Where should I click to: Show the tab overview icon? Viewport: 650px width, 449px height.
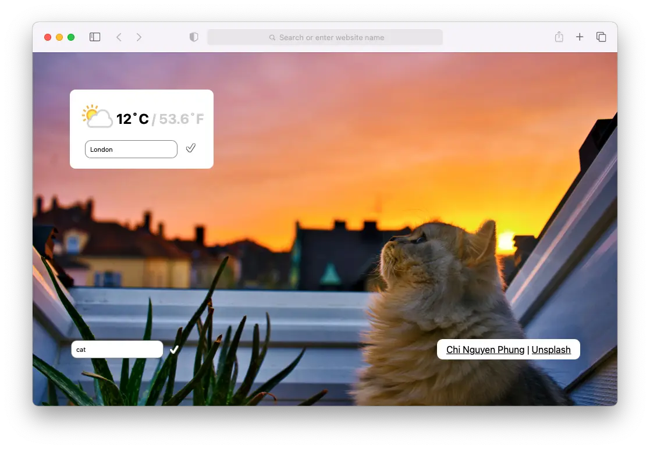601,37
